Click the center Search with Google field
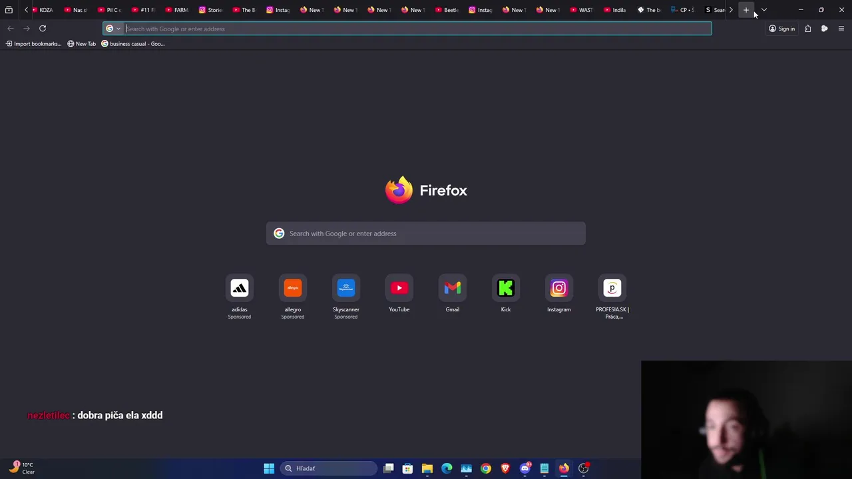The width and height of the screenshot is (852, 479). (426, 234)
